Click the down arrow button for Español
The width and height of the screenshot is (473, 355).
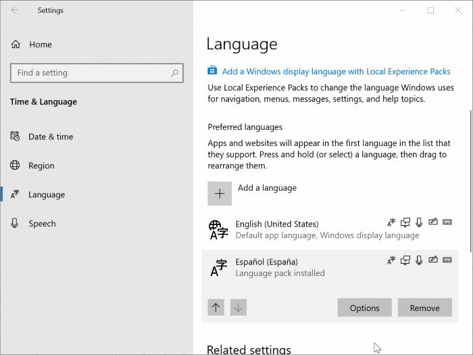tap(239, 307)
